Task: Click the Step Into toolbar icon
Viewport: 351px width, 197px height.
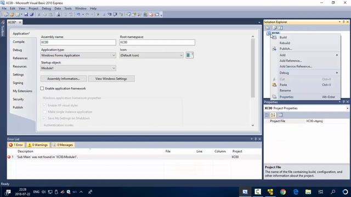Action: tap(109, 15)
